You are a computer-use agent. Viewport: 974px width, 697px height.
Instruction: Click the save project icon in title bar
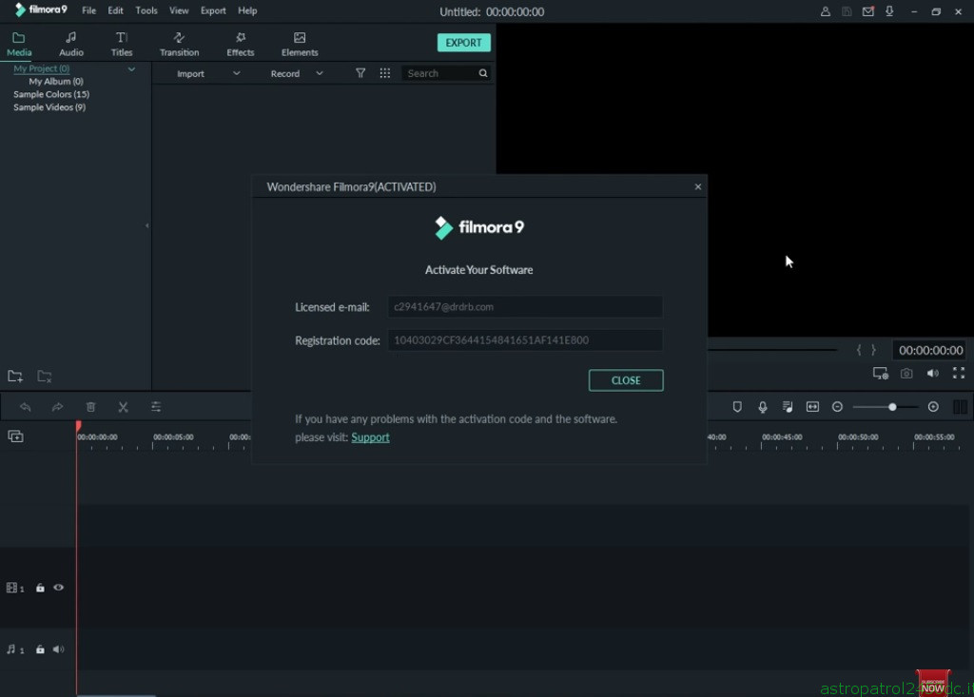(847, 11)
